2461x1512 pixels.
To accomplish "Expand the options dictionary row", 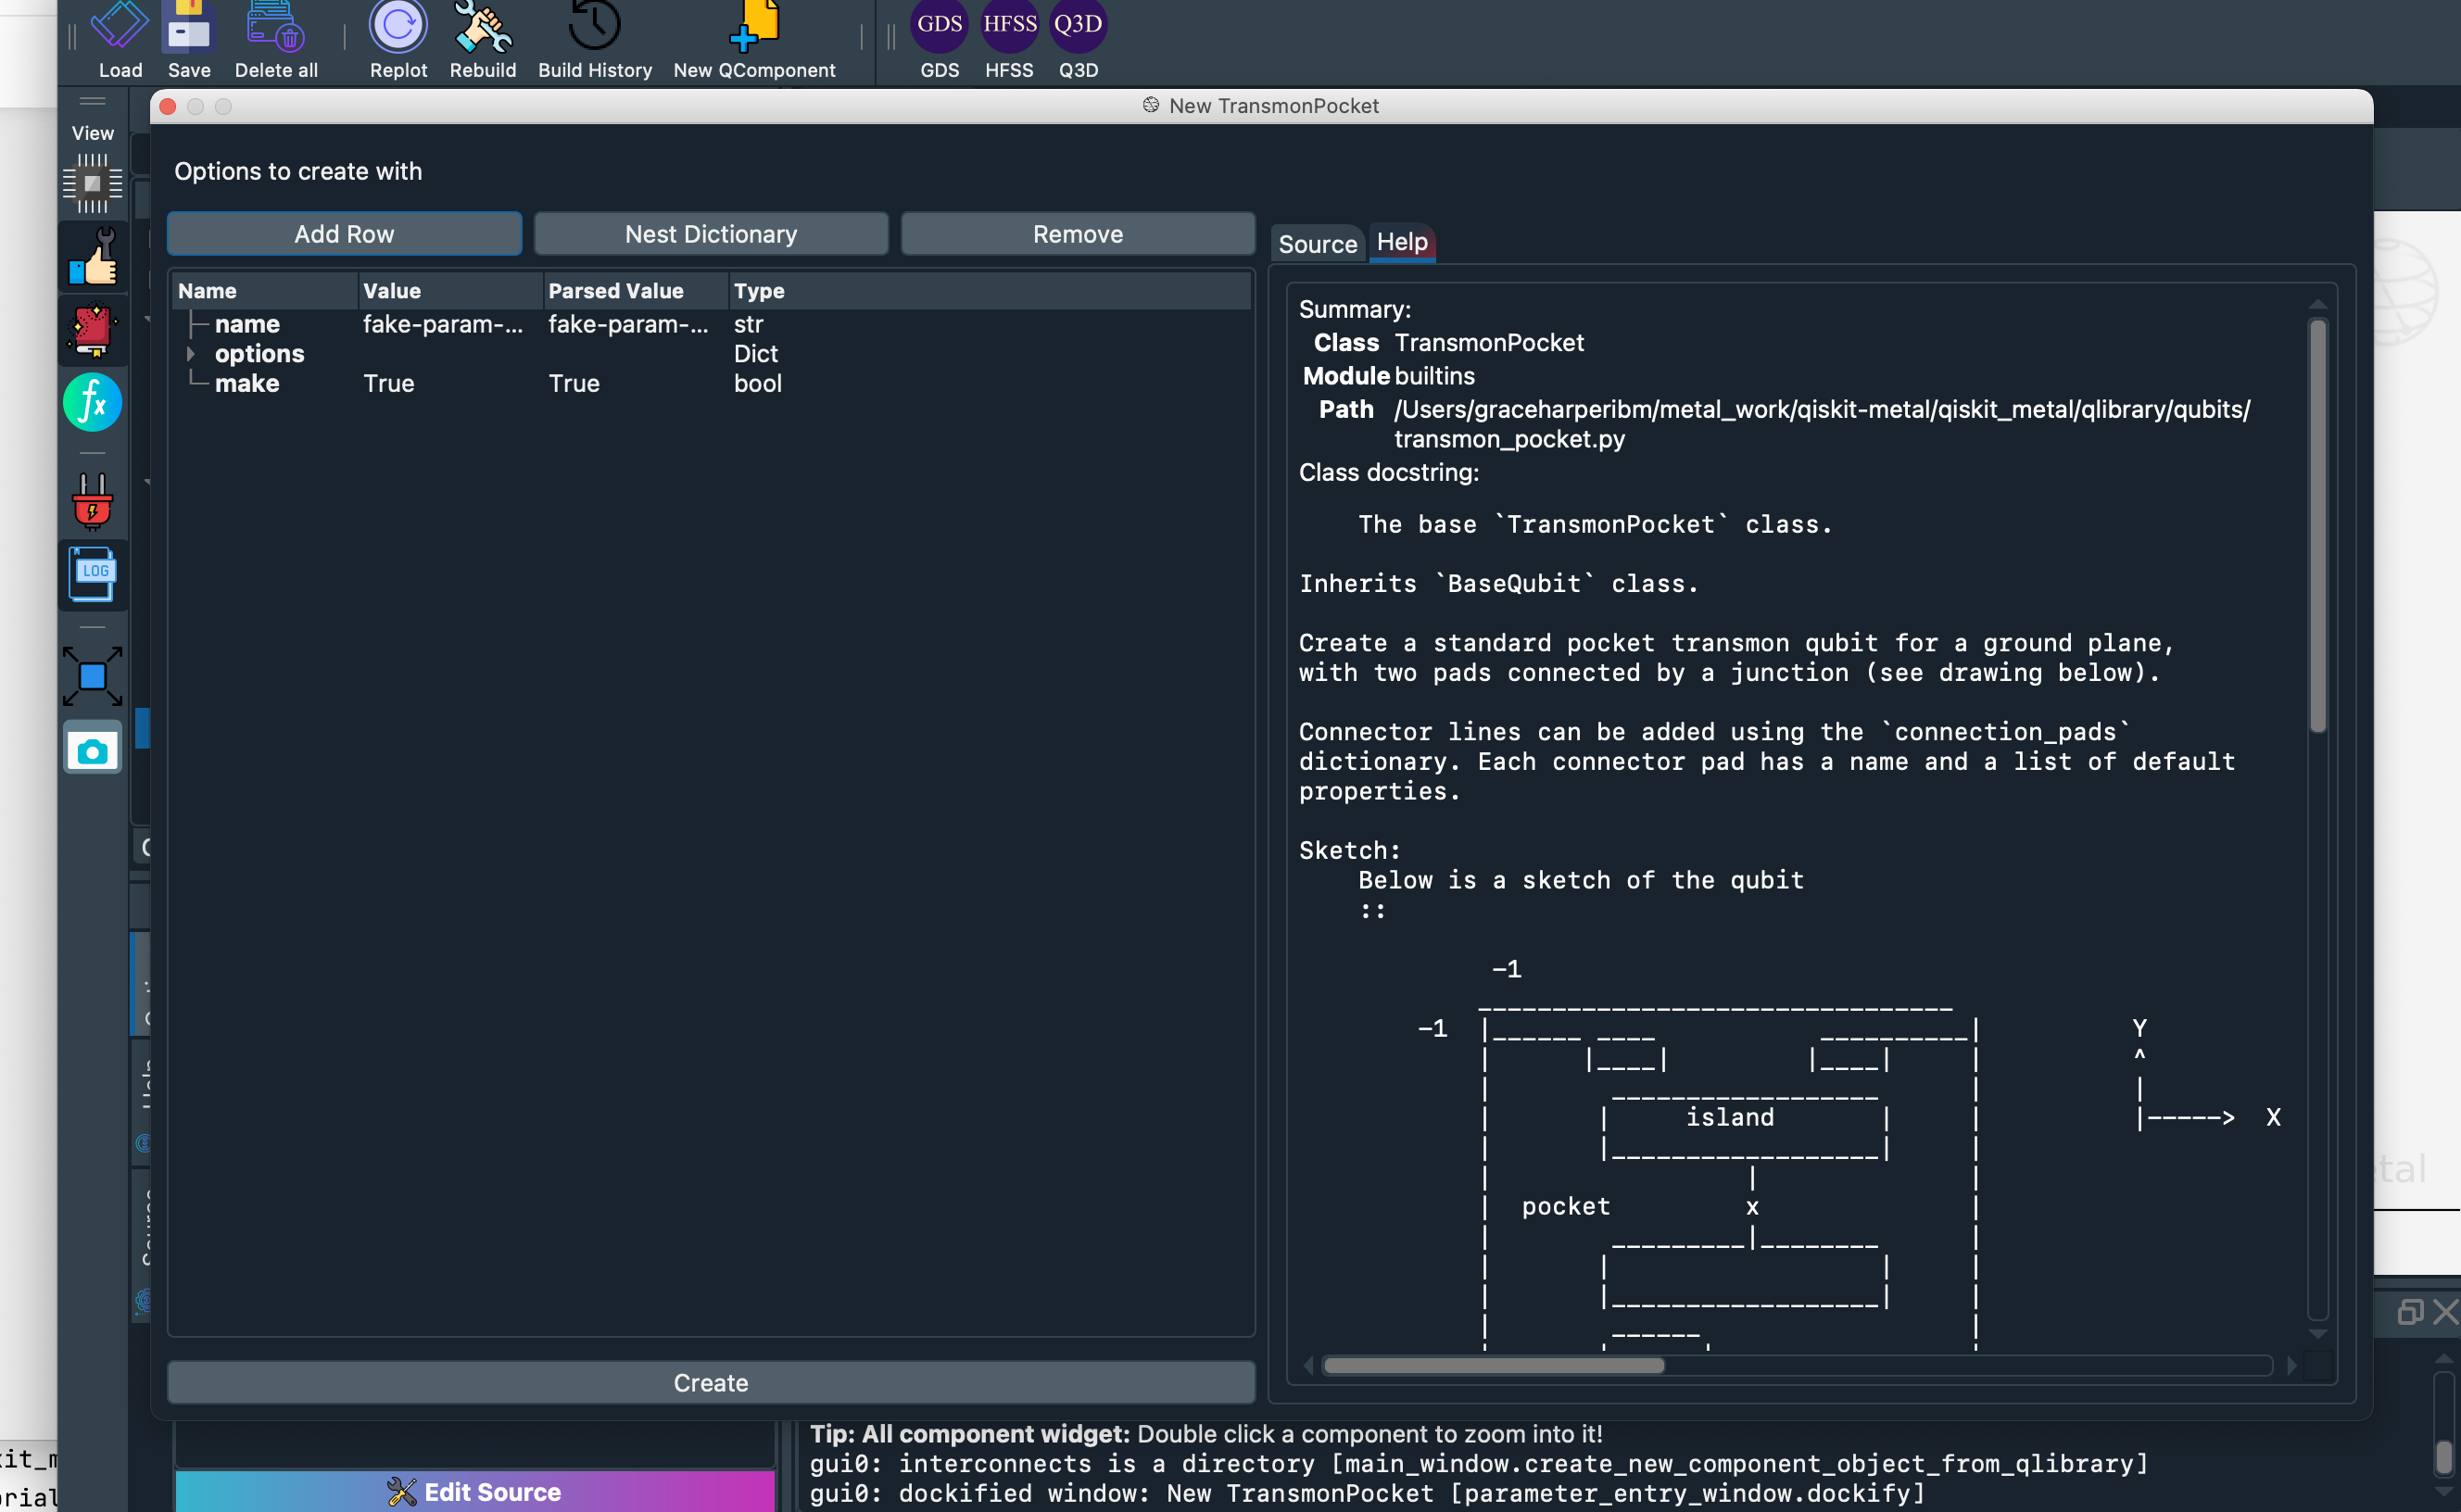I will tap(192, 354).
